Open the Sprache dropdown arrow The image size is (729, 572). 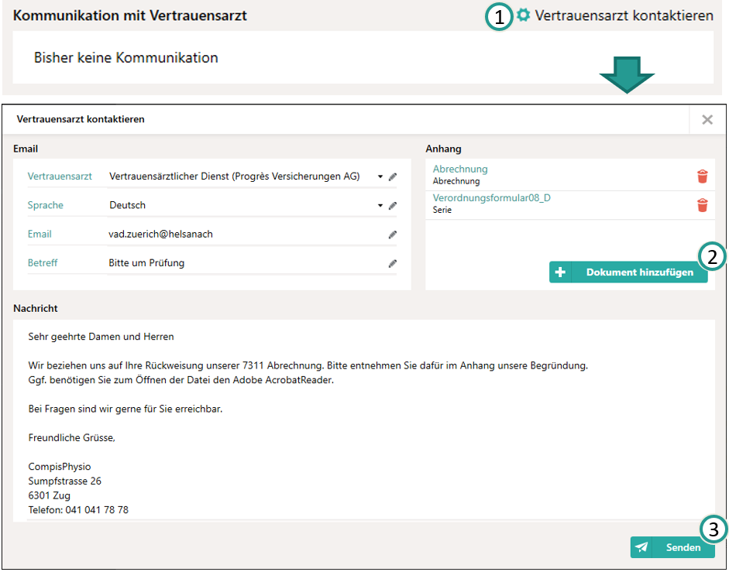click(380, 206)
